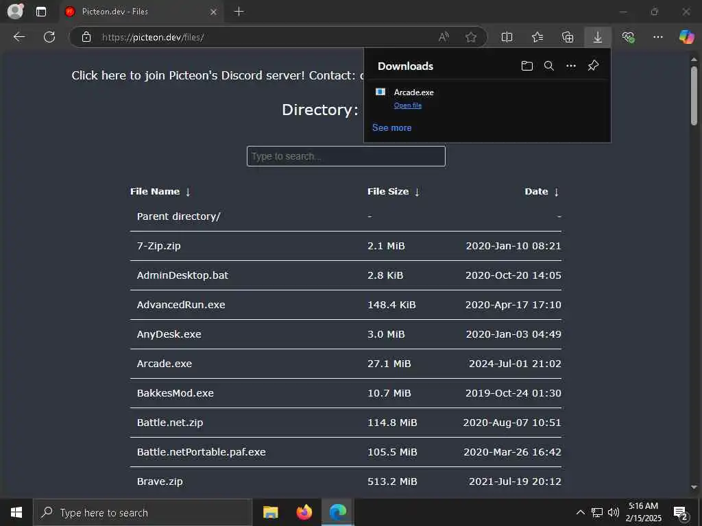
Task: Click See more downloads
Action: pyautogui.click(x=391, y=128)
